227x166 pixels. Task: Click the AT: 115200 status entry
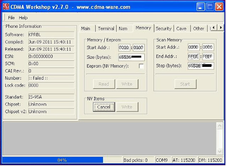(184, 160)
